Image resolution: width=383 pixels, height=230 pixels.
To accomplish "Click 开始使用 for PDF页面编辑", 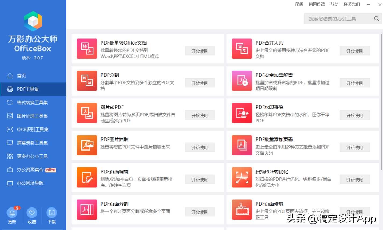I will 200,180.
